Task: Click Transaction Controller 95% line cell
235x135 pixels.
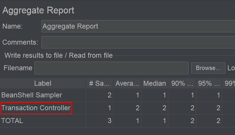Action: (x=209, y=108)
